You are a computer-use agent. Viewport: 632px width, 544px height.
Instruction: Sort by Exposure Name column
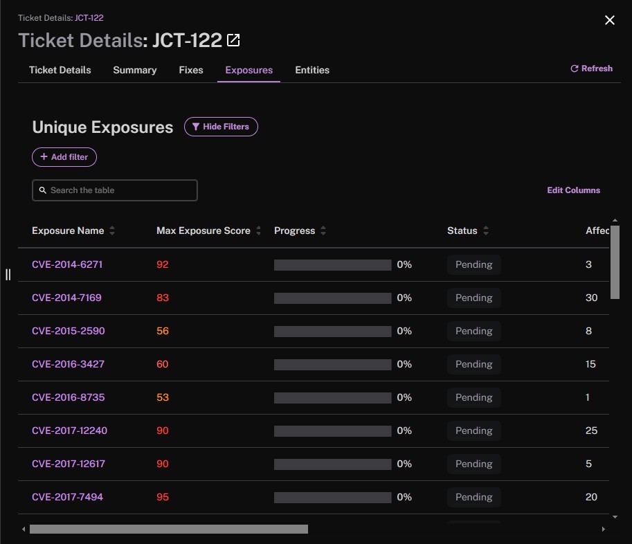[112, 230]
